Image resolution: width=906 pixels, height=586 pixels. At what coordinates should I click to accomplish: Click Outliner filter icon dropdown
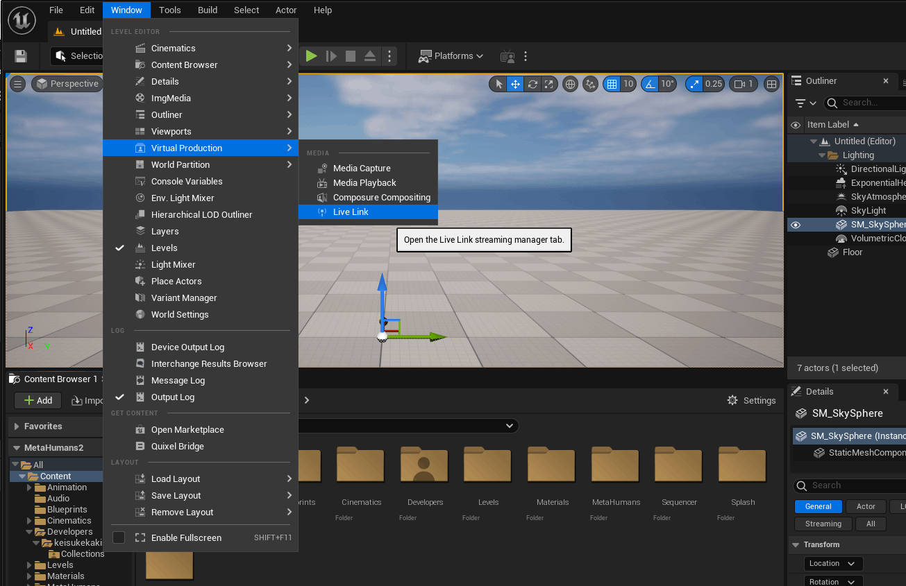(x=805, y=103)
